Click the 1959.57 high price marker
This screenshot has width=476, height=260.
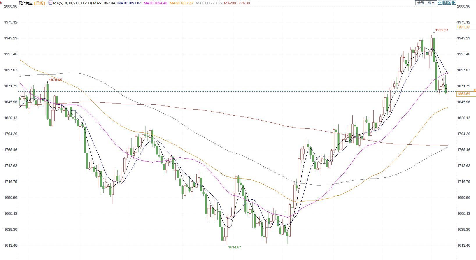tap(441, 30)
